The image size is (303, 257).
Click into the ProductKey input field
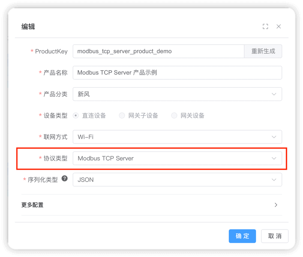click(x=158, y=51)
